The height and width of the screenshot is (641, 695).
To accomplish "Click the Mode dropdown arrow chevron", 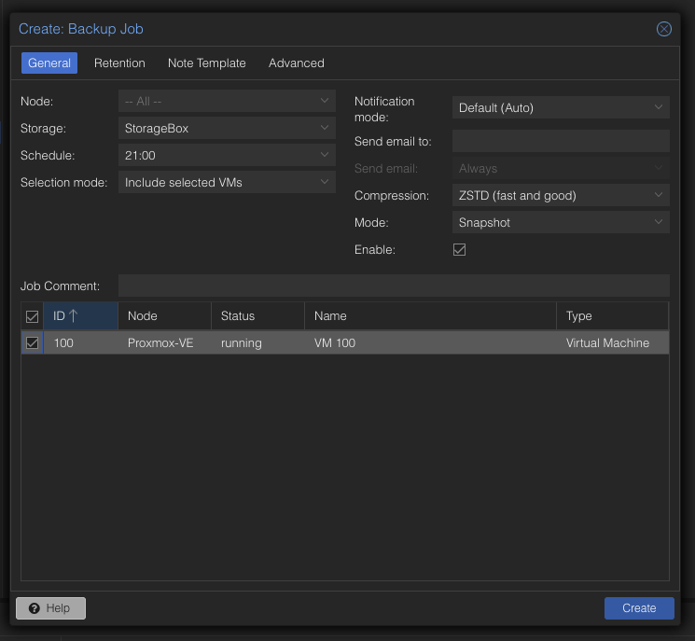I will [x=659, y=222].
